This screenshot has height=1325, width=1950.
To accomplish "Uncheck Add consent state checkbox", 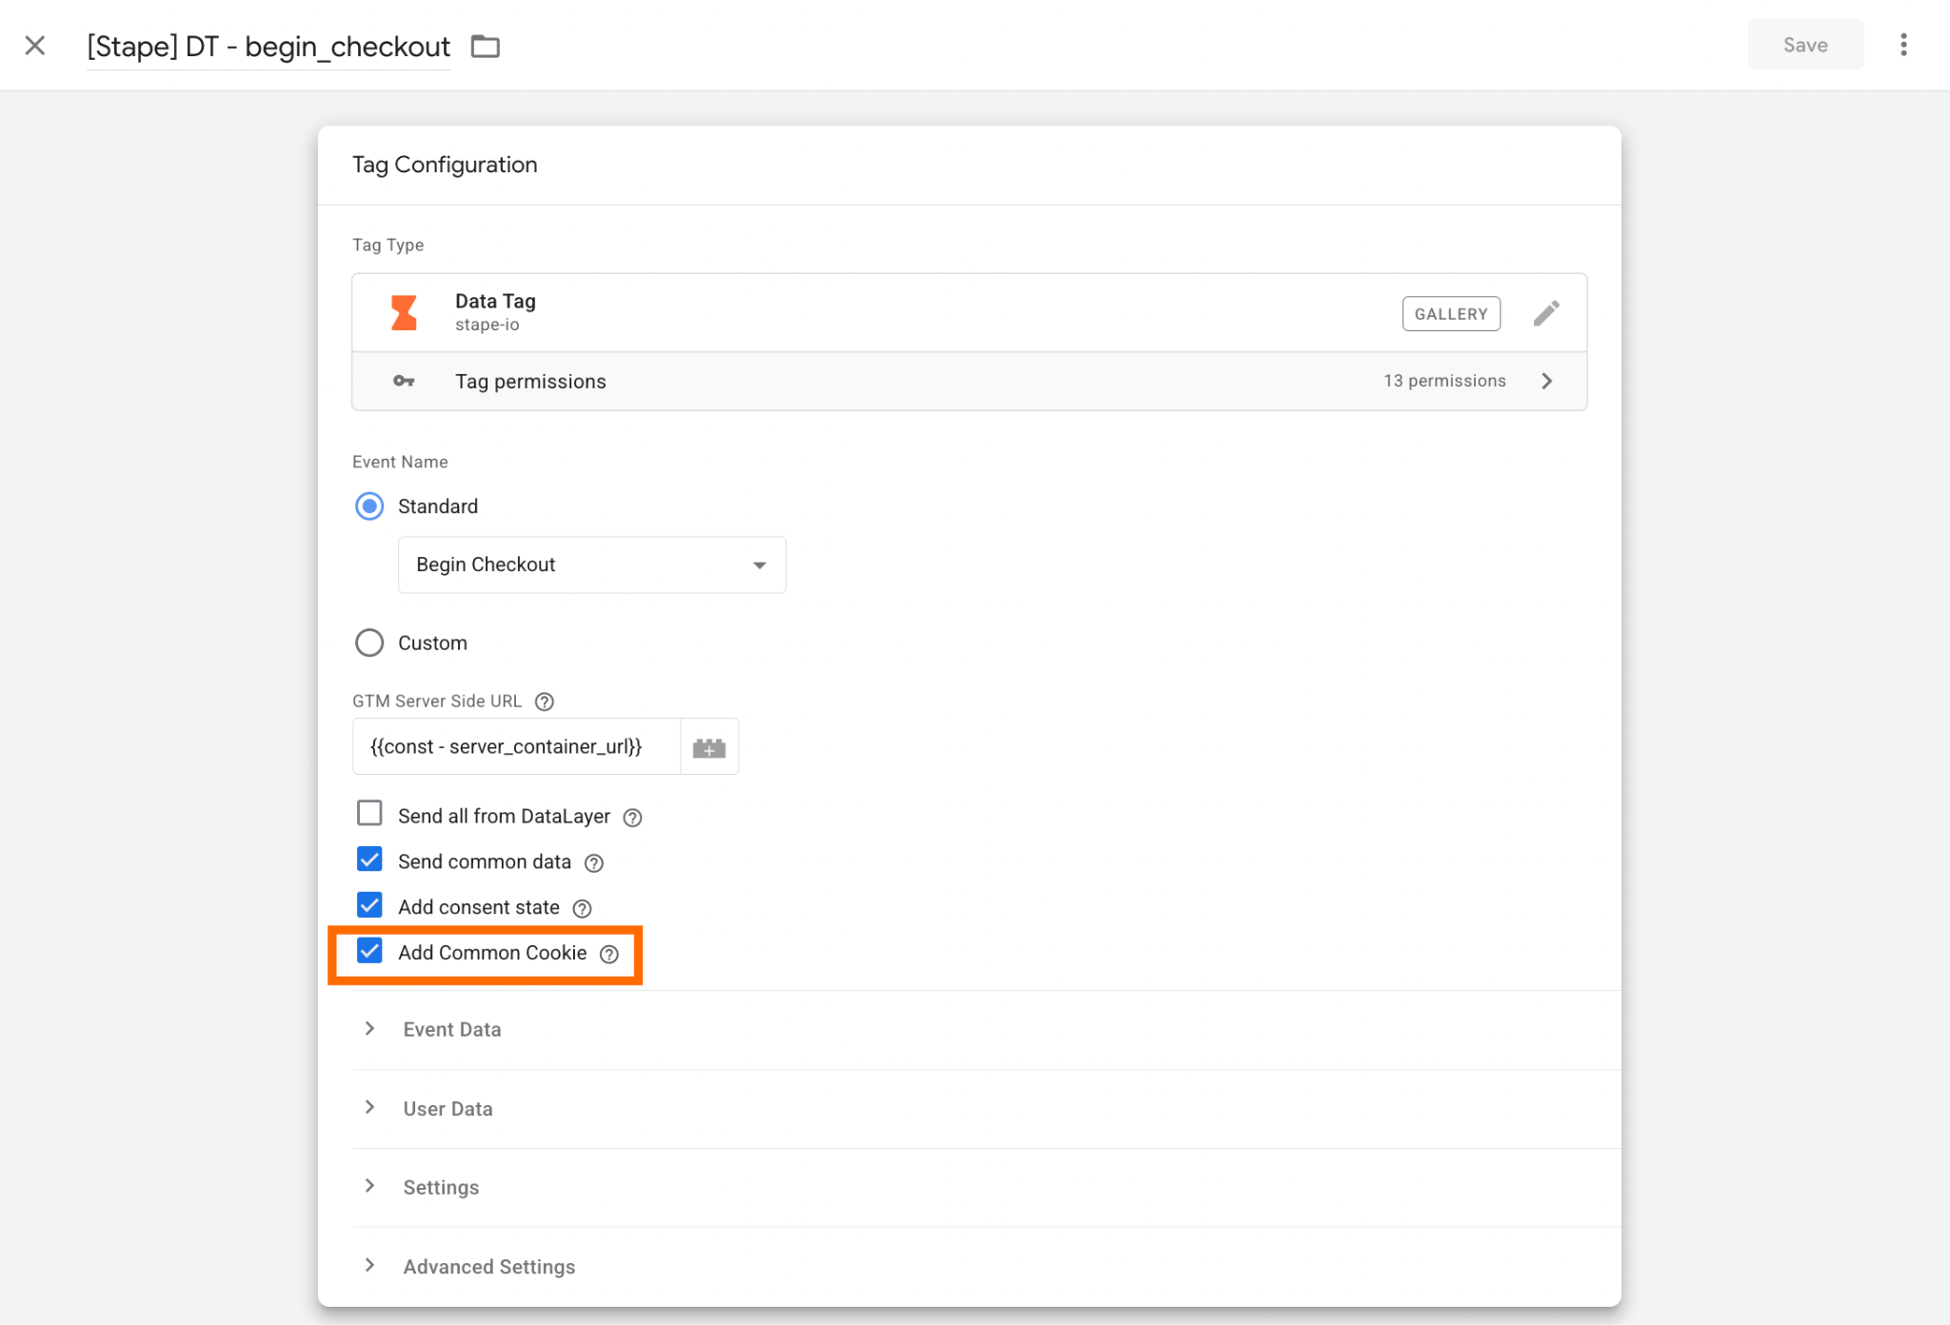I will [x=369, y=904].
